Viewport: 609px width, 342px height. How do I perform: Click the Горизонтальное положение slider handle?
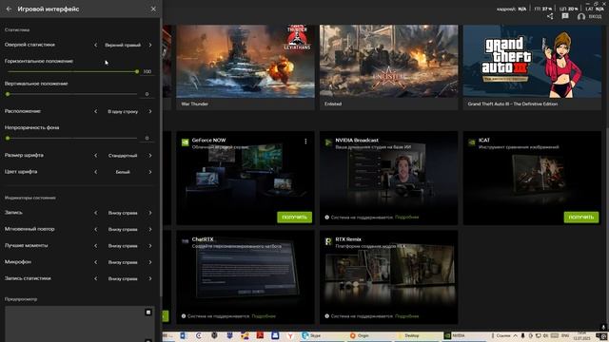(137, 72)
